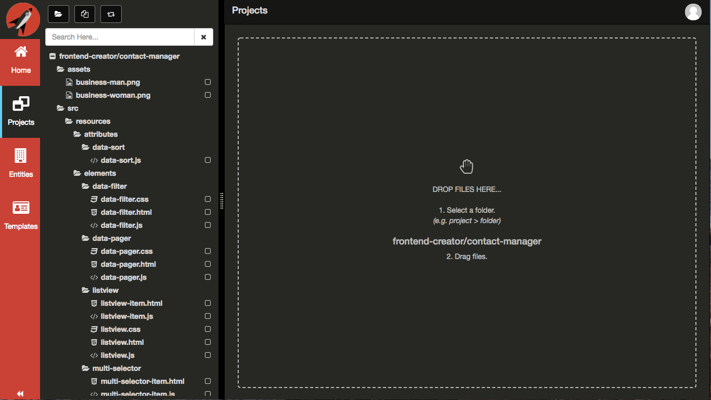Collapse the attributes folder
The image size is (711, 400).
77,134
